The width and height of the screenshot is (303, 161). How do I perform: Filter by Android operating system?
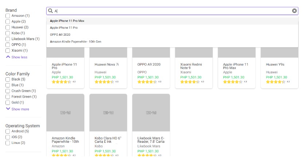pyautogui.click(x=8, y=131)
